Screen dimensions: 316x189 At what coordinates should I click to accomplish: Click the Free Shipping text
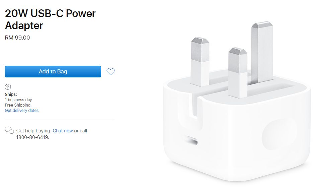coord(18,105)
